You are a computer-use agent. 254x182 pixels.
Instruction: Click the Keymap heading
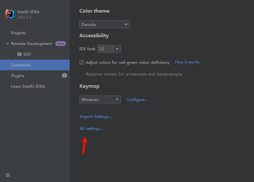tap(89, 86)
